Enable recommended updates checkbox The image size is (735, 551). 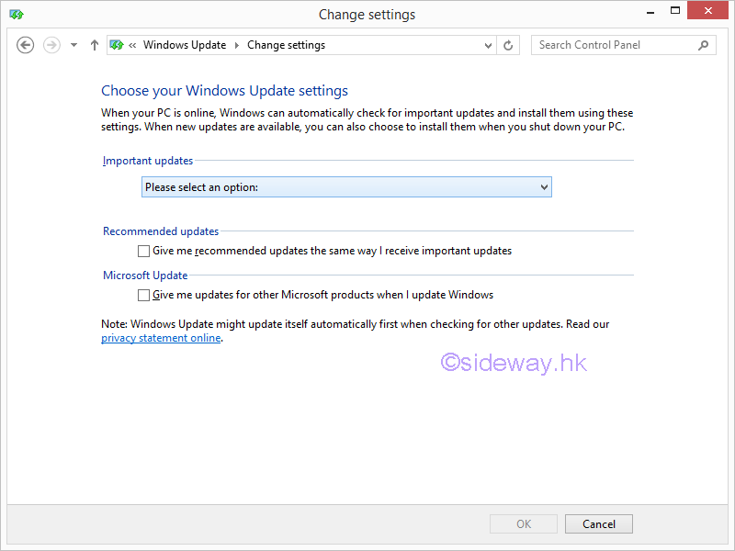tap(143, 251)
